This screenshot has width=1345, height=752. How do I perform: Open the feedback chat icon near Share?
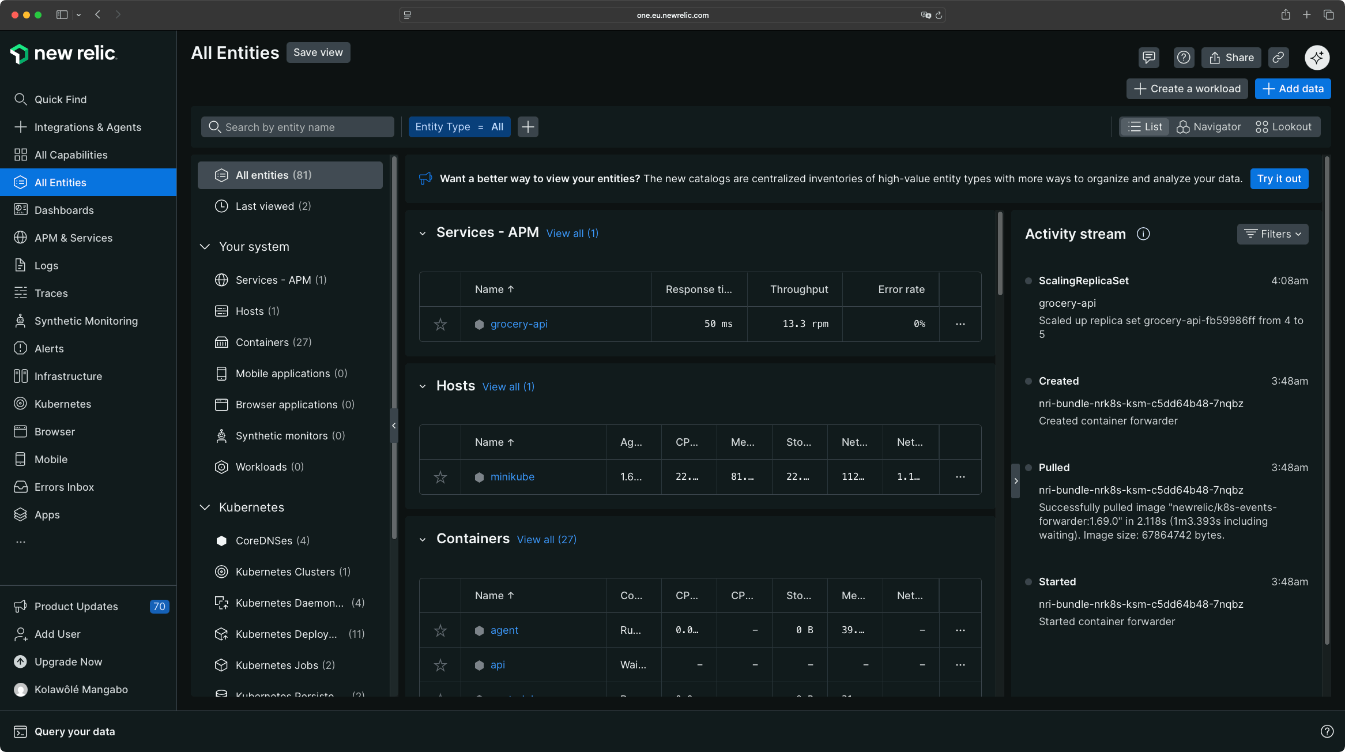click(x=1148, y=57)
